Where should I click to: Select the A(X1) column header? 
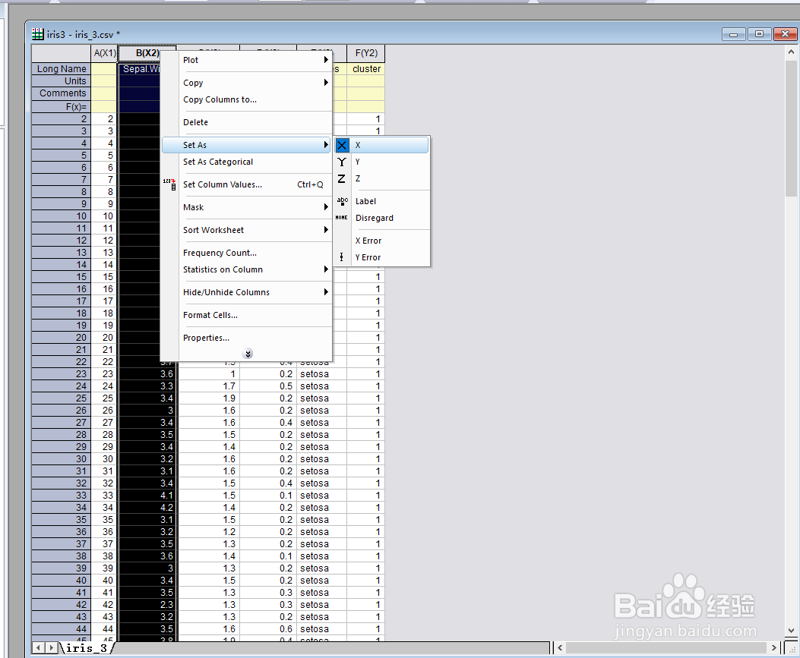pos(105,53)
